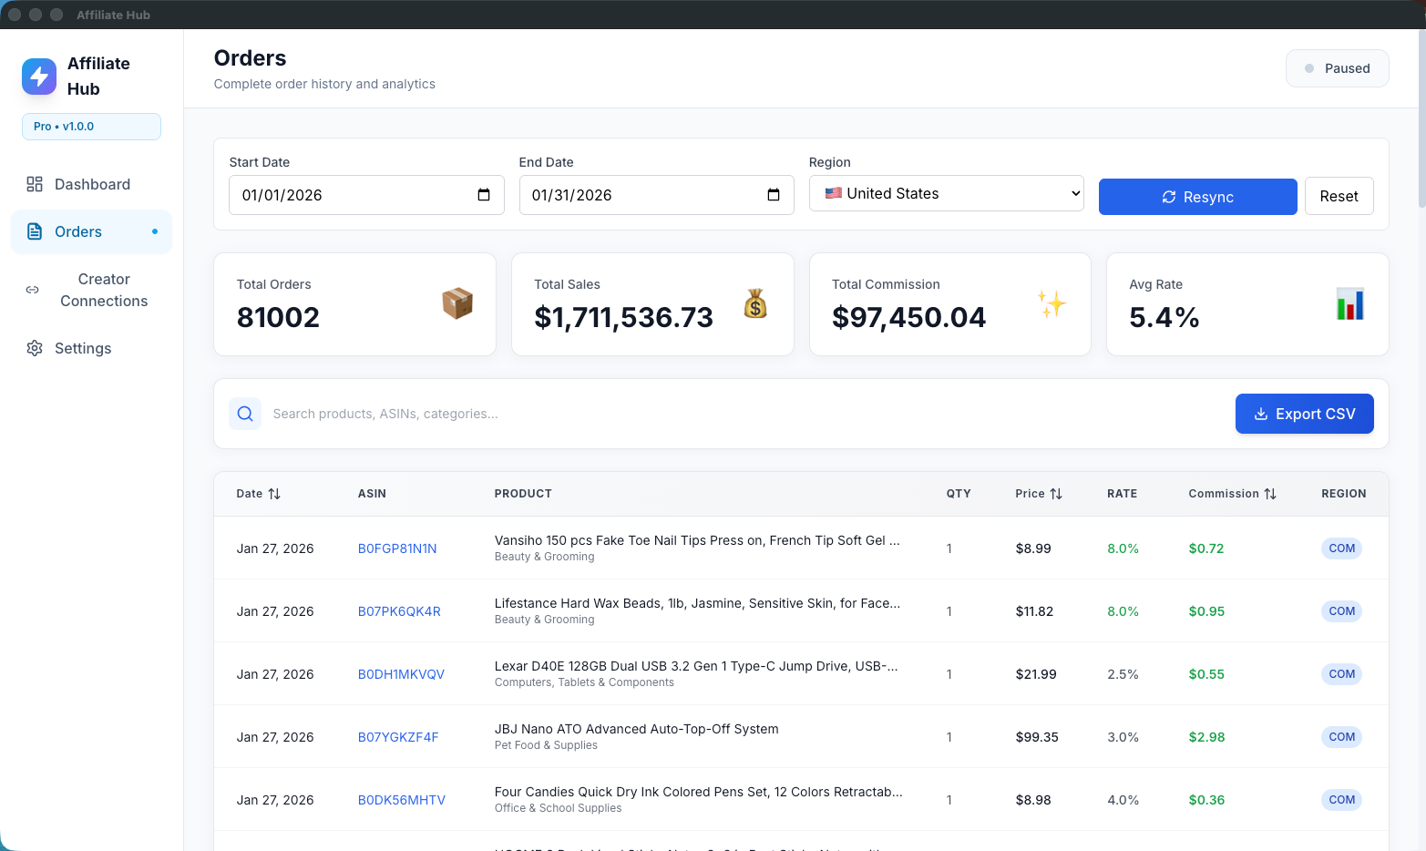Click the Avg Rate bar chart icon

[1349, 303]
